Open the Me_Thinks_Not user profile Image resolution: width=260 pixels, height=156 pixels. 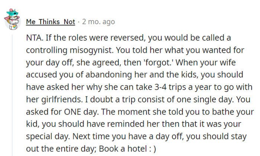51,22
